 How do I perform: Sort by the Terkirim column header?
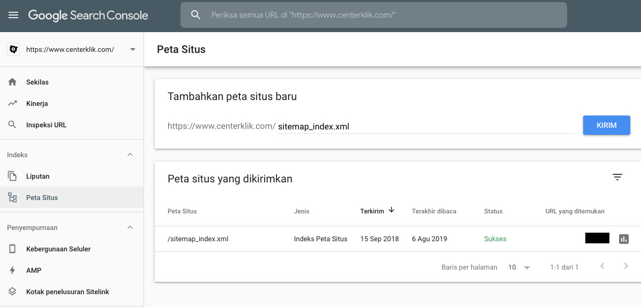pos(372,211)
